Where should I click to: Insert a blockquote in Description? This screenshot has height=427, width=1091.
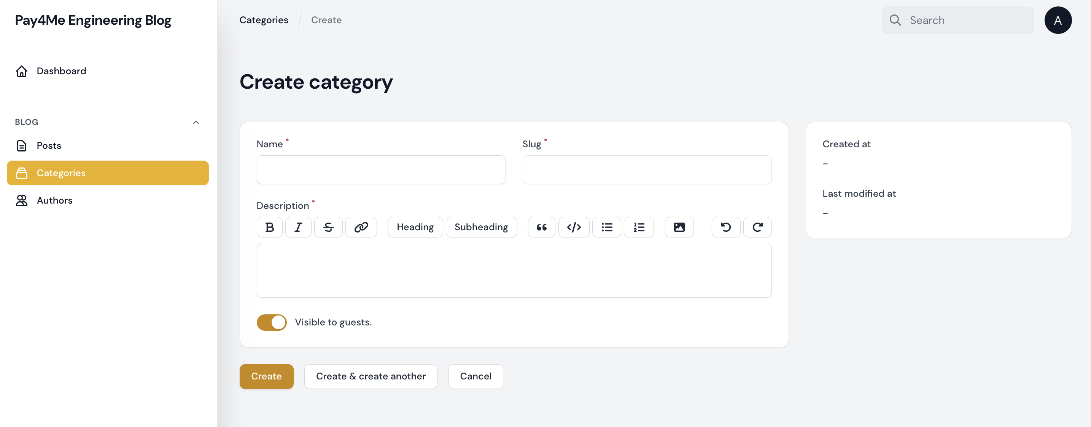pos(541,227)
